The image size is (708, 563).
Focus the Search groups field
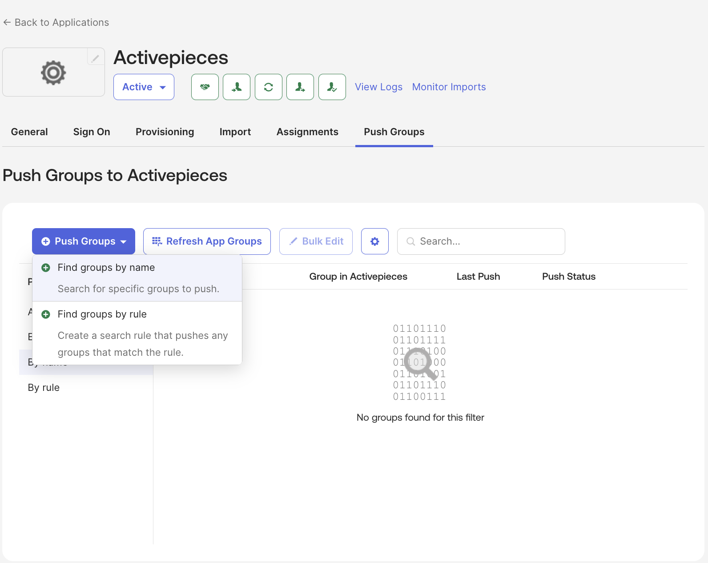click(481, 241)
